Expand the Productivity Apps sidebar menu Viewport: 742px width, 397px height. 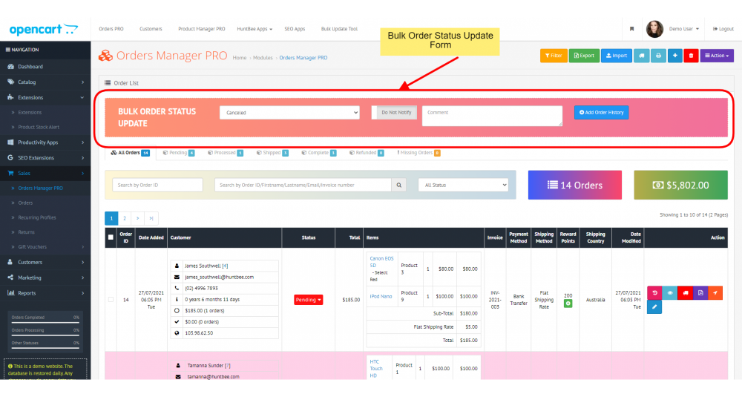45,142
